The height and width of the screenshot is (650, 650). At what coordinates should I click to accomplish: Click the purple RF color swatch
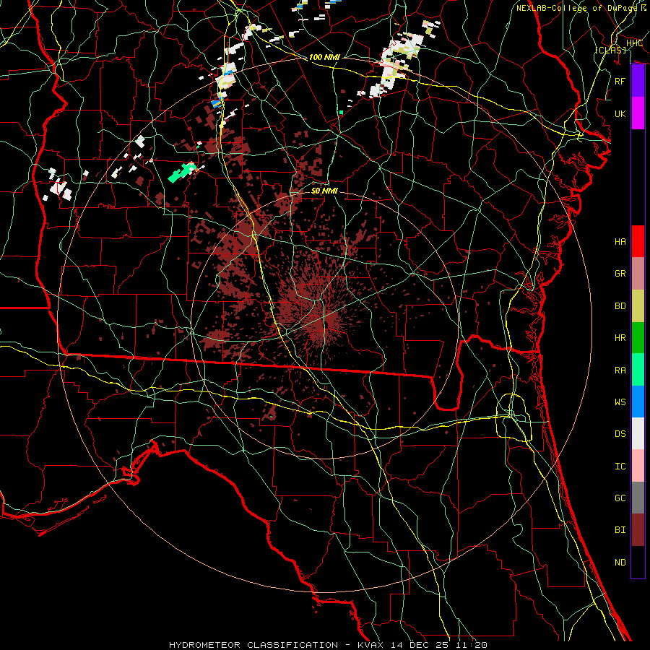[638, 81]
